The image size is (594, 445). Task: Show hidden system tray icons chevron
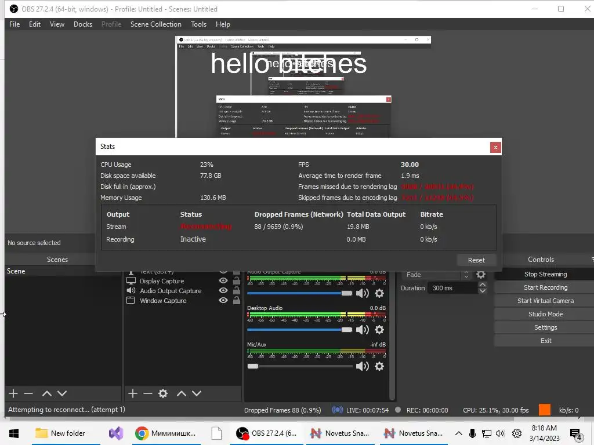click(458, 433)
